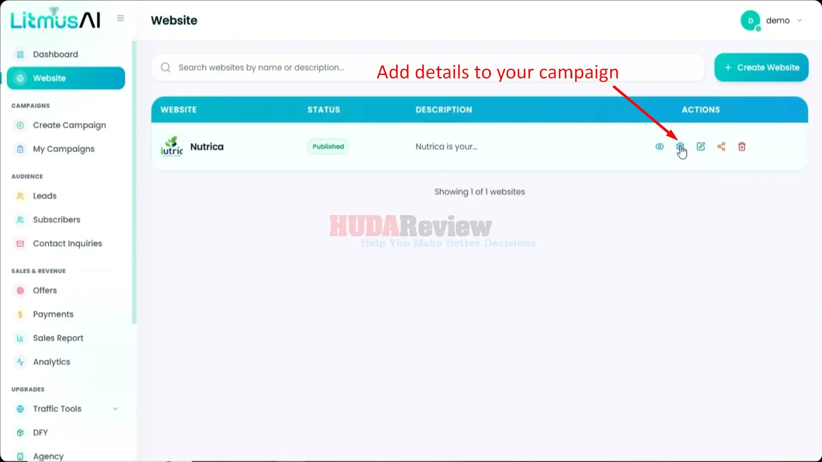Click the Traffic Tools globe icon
822x462 pixels.
[x=20, y=409]
